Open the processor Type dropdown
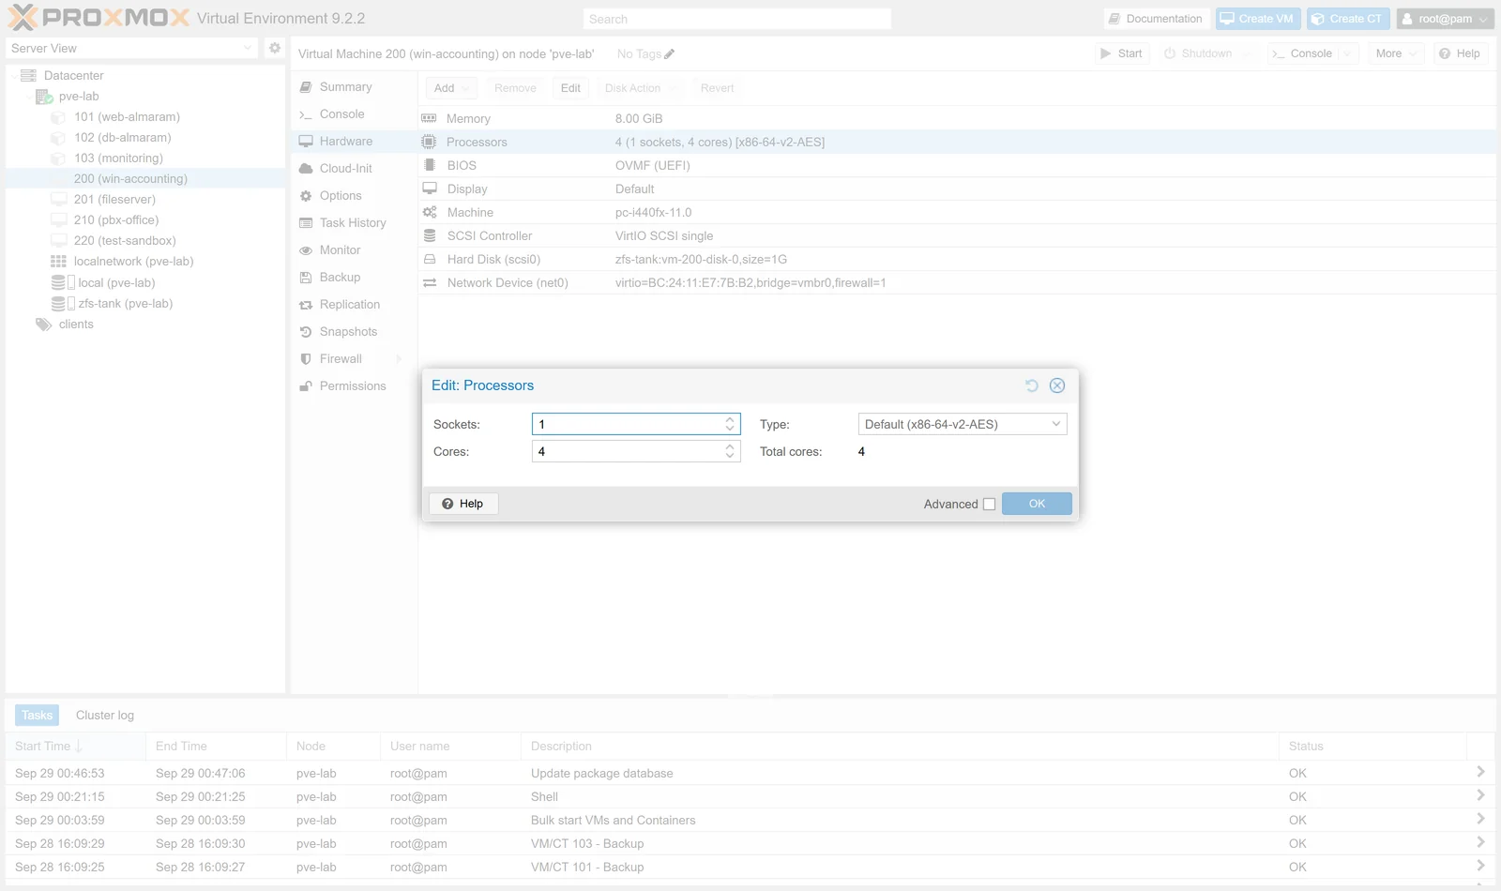The image size is (1501, 891). 1056,424
